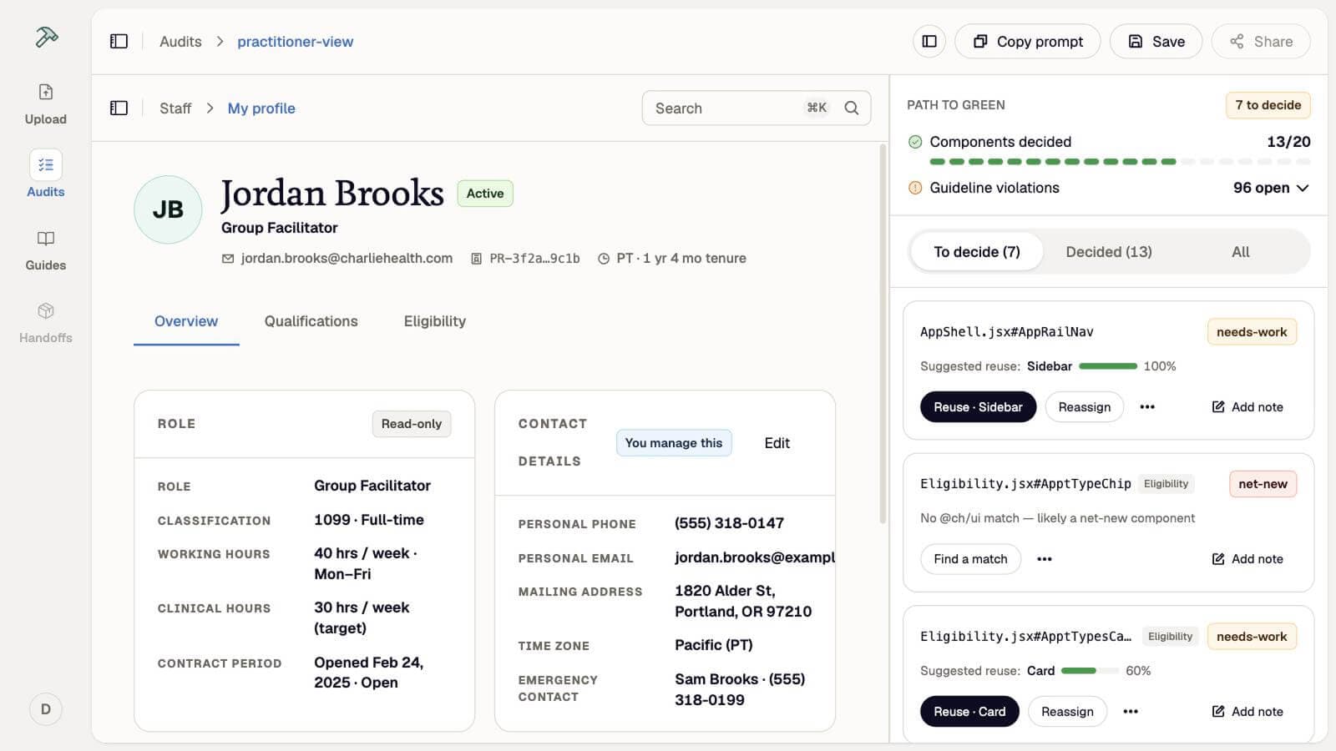Click Reuse · Sidebar button
Viewport: 1336px width, 751px height.
pos(978,407)
